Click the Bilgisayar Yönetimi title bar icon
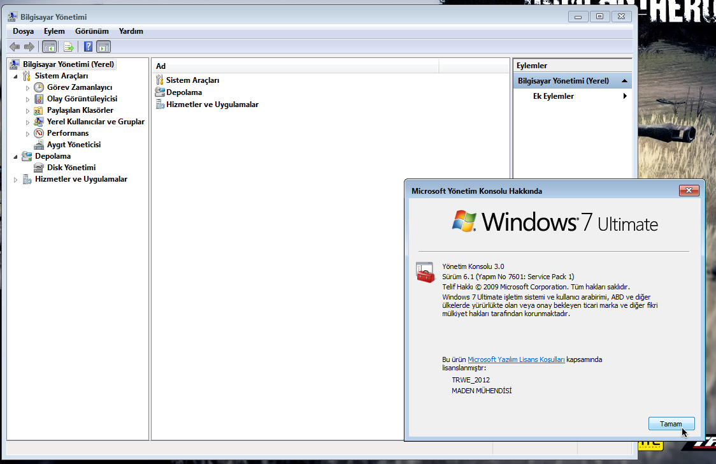716x464 pixels. pos(13,17)
